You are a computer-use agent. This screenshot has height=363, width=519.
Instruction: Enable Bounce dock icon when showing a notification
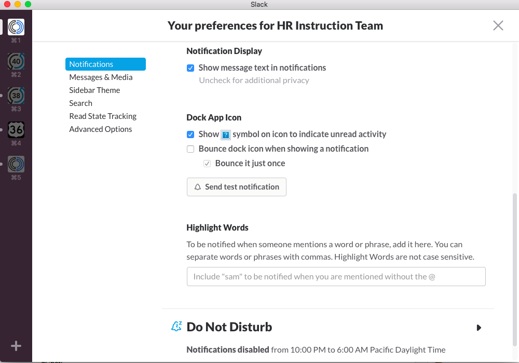point(190,149)
